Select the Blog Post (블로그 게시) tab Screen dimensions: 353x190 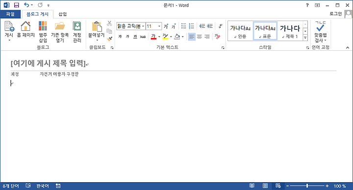pyautogui.click(x=37, y=14)
